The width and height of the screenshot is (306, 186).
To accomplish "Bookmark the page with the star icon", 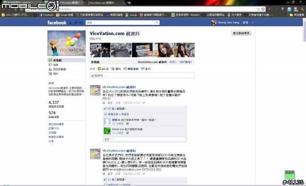I will (263, 9).
